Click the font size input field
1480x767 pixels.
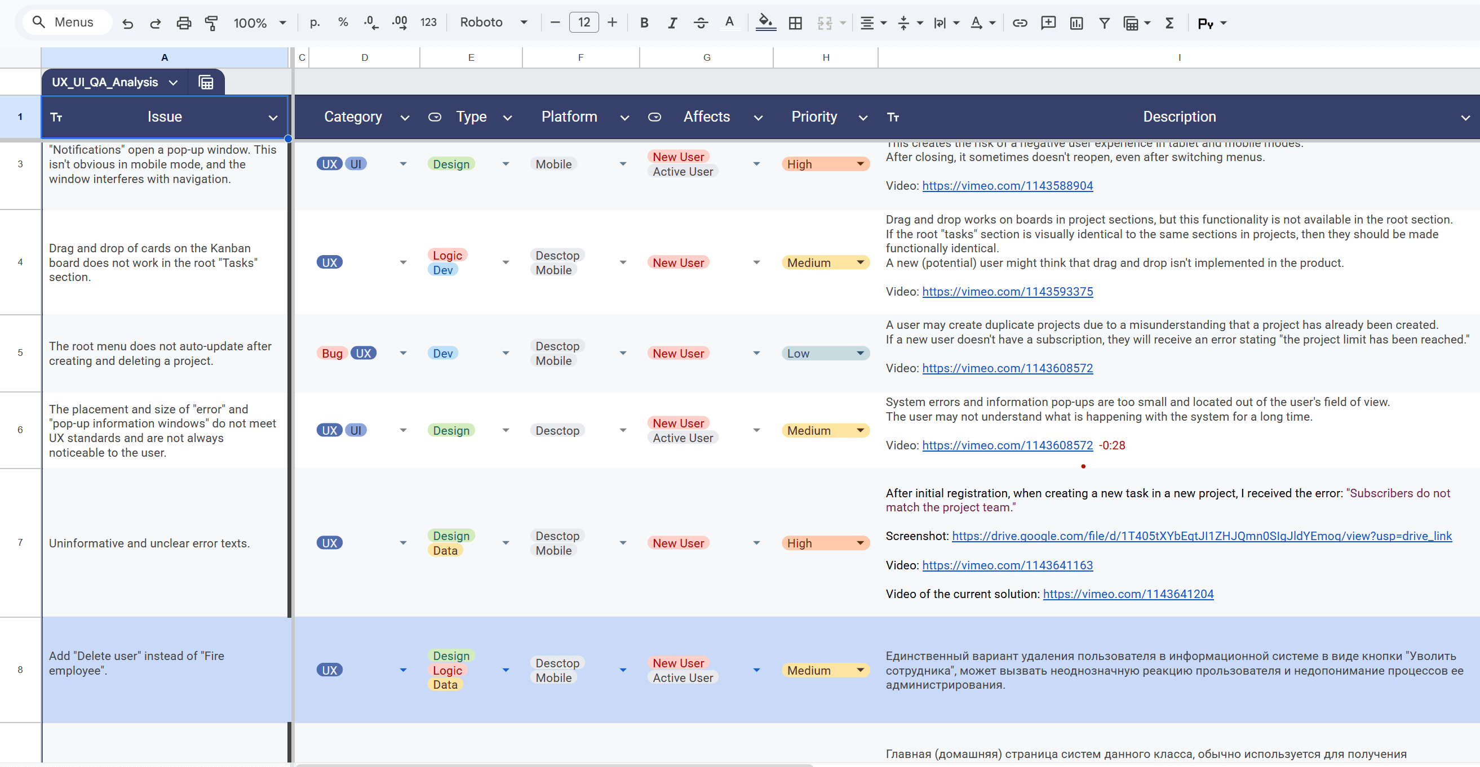pos(584,23)
